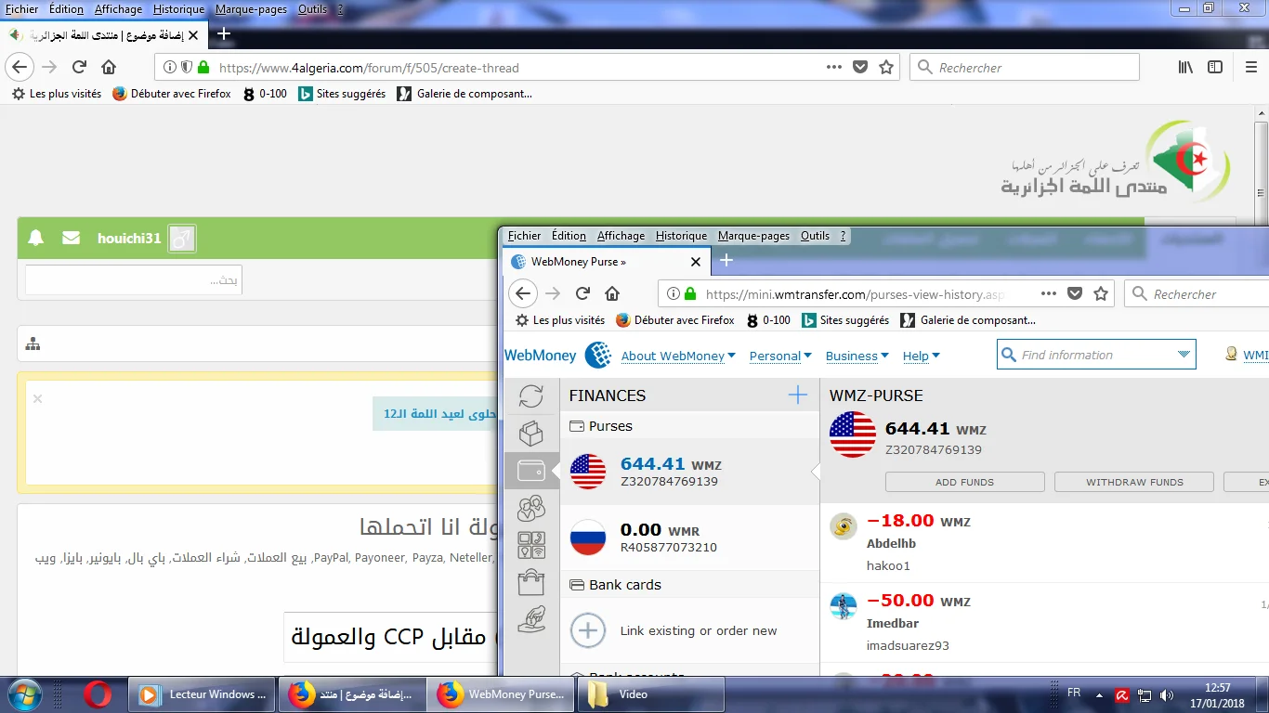Screen dimensions: 1269x713
Task: Click Link existing or order new card
Action: tap(698, 630)
